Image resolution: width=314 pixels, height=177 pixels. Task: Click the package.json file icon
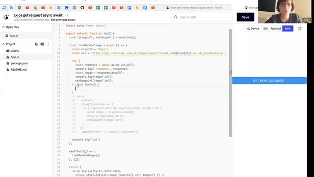8,63
